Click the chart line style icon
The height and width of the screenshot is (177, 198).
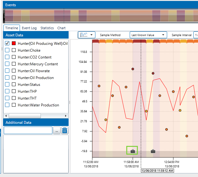84,35
